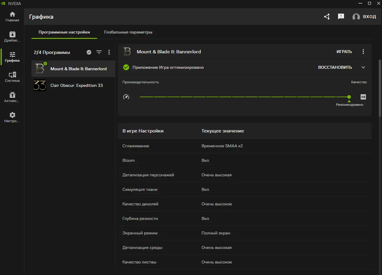
Task: Click the Качество деколей row
Action: (x=245, y=204)
